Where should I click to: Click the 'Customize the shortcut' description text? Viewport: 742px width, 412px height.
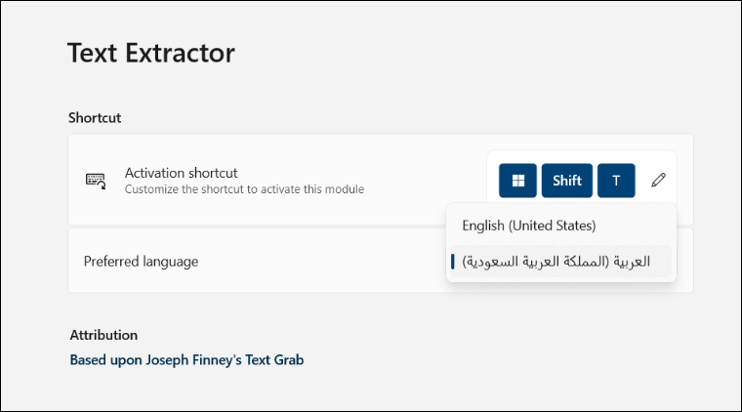[244, 189]
